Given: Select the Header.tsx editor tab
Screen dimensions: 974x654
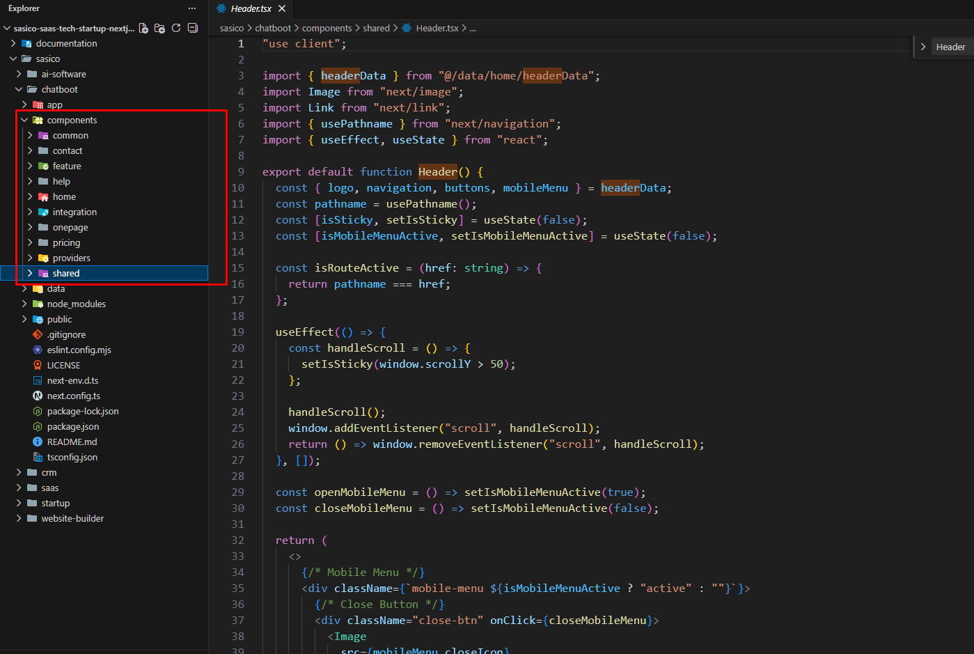Looking at the screenshot, I should click(x=251, y=8).
